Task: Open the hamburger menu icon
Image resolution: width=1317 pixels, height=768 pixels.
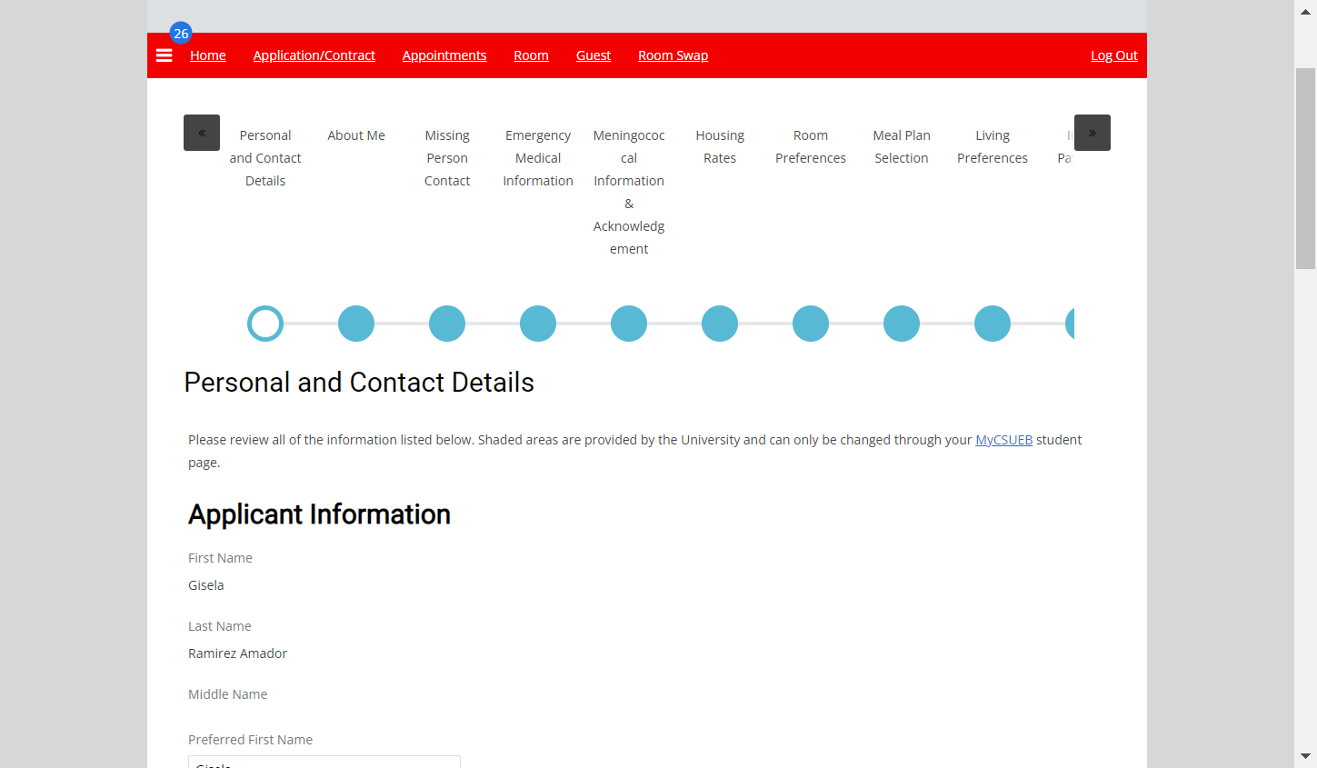Action: 165,55
